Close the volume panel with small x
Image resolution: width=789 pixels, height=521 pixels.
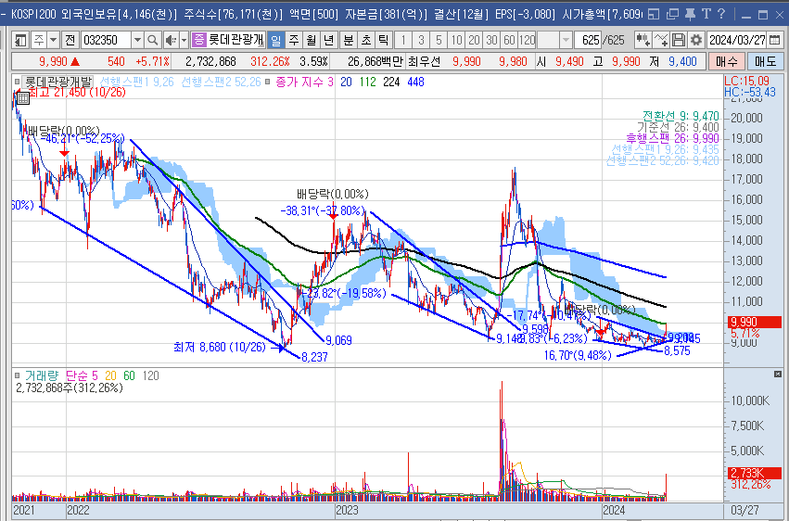click(x=778, y=375)
